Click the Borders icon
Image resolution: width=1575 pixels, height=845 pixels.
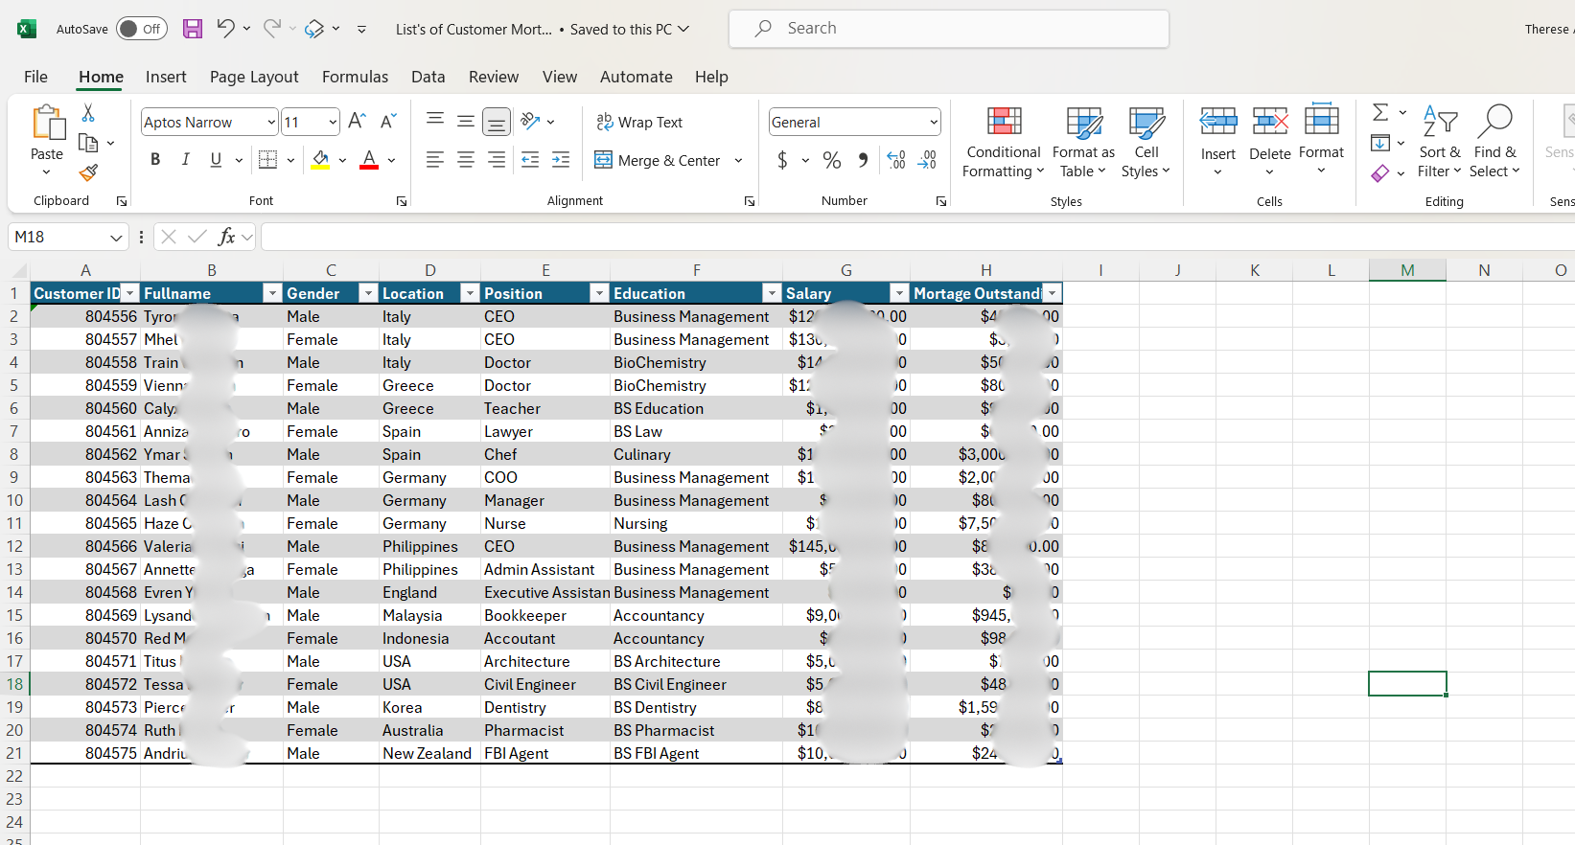pyautogui.click(x=268, y=159)
